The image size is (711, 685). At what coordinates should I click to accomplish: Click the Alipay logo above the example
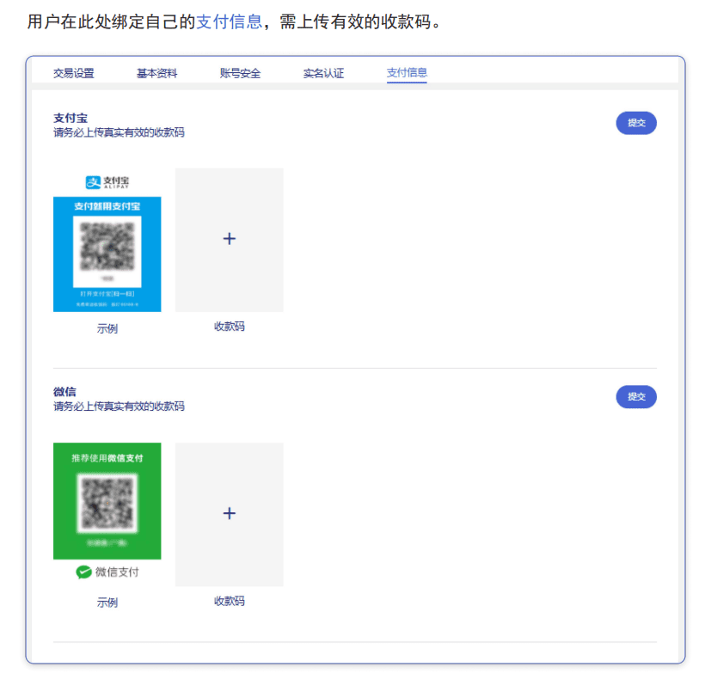[x=107, y=182]
